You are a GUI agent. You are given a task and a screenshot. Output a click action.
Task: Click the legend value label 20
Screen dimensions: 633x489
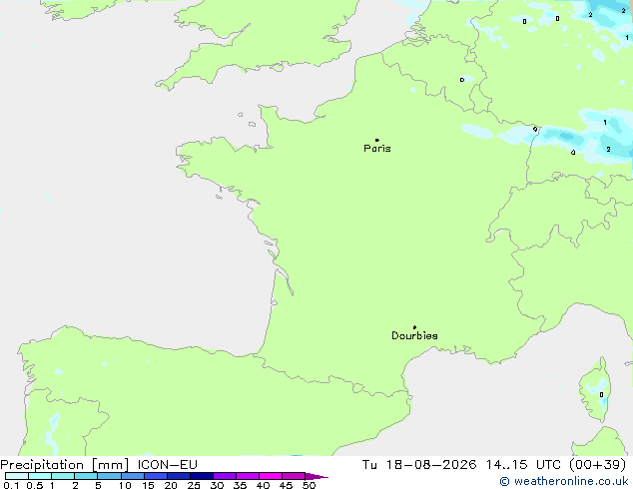171,485
